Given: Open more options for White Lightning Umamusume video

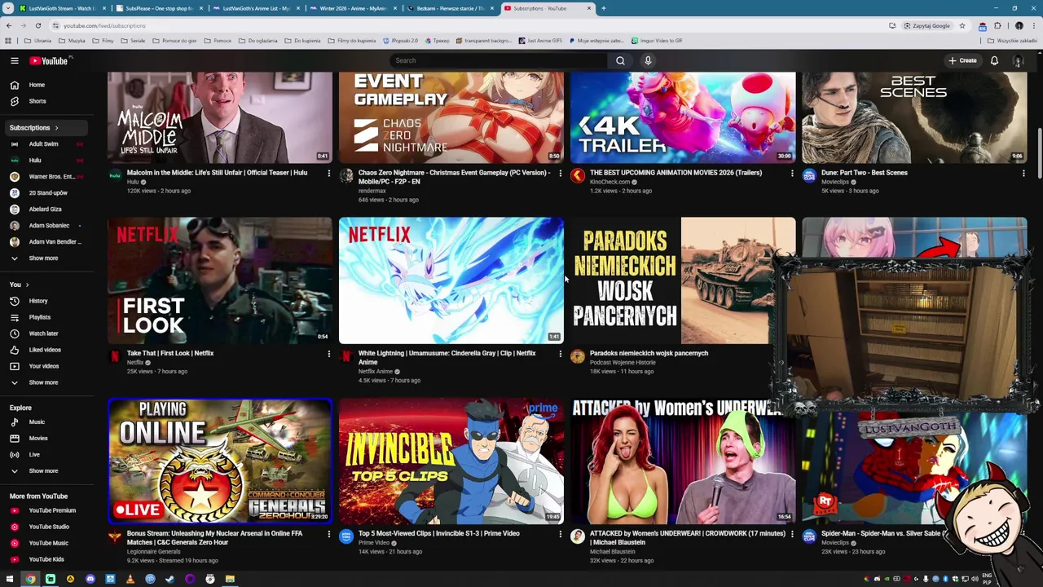Looking at the screenshot, I should pos(560,354).
